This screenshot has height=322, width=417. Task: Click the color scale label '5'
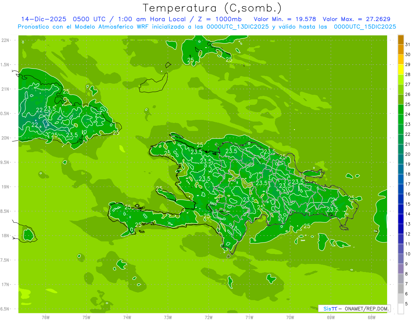(407, 304)
